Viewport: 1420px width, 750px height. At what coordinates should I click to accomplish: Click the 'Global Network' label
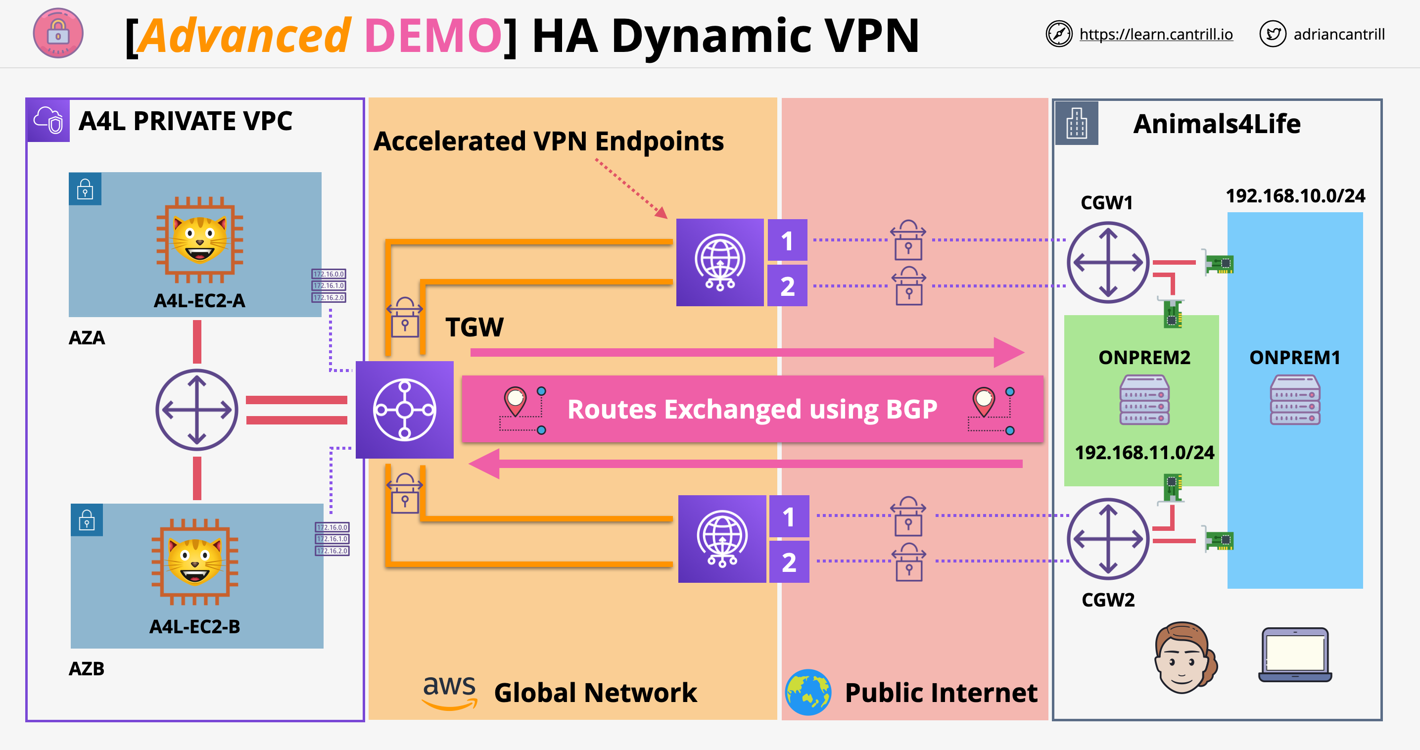pyautogui.click(x=595, y=693)
